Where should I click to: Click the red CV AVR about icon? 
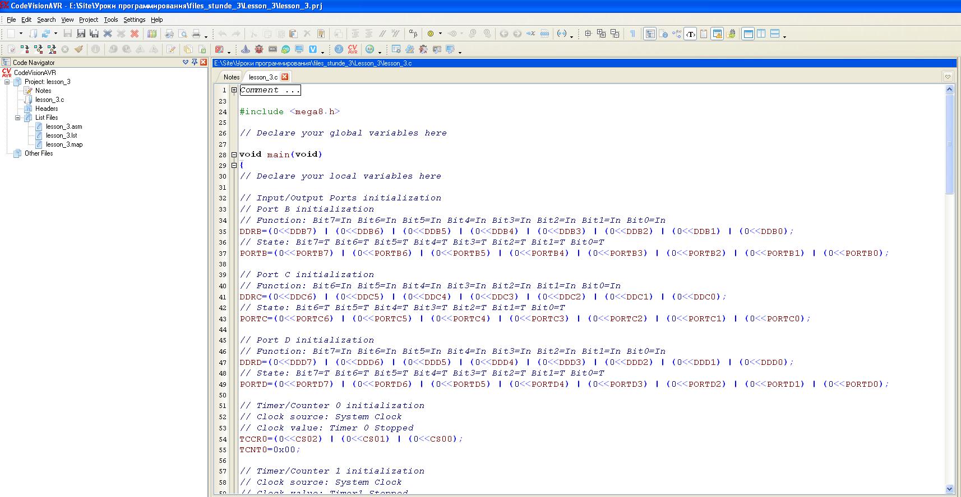coord(353,49)
